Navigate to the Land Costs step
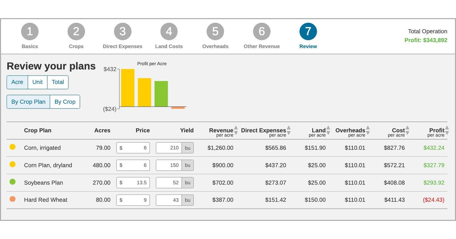Viewport: 456px width, 239px height. coord(169,31)
